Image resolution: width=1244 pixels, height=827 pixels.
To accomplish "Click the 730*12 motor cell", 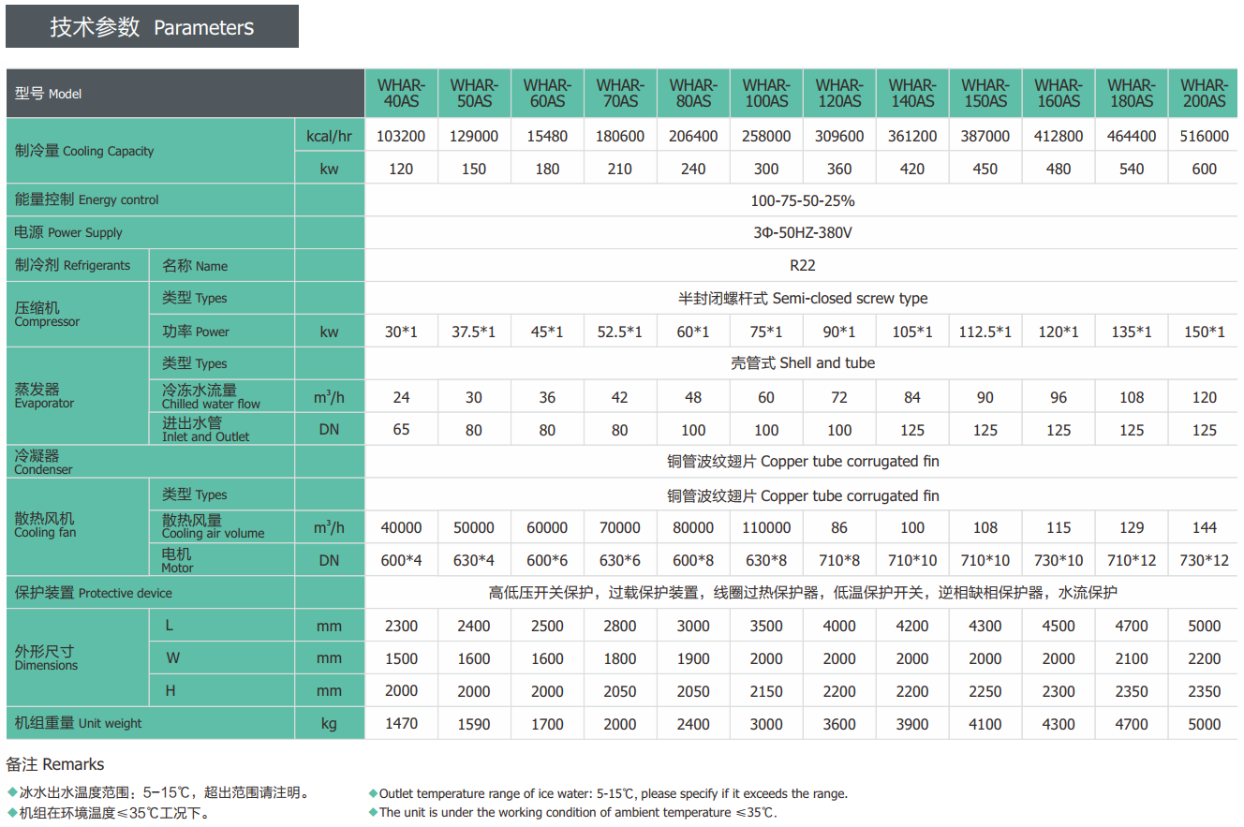I will [x=1204, y=560].
